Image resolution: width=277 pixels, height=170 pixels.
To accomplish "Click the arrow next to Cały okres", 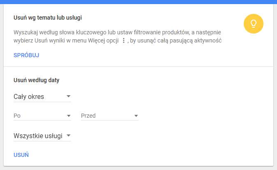I will click(x=69, y=96).
